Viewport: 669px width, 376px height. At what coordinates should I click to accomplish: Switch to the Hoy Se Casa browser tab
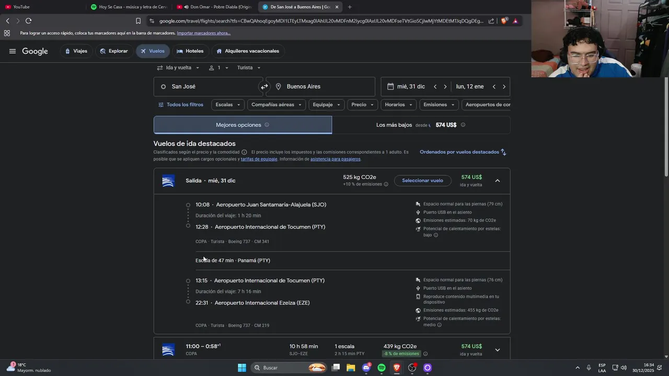[129, 7]
